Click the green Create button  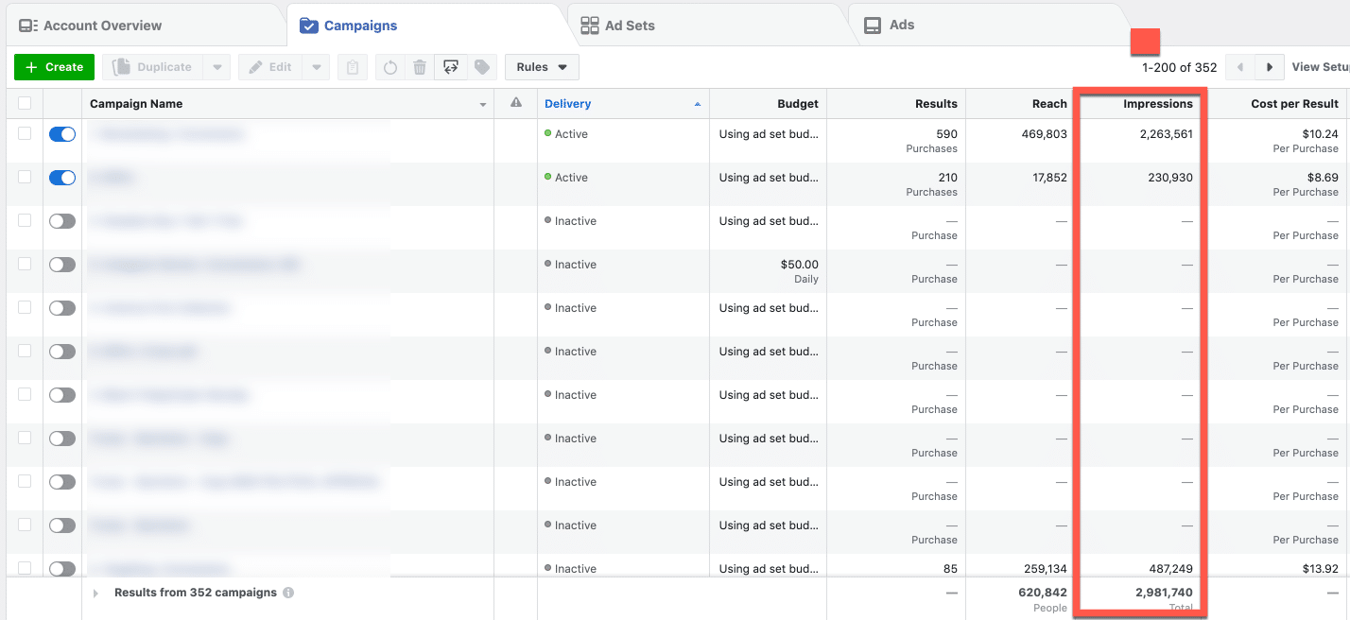[x=54, y=67]
